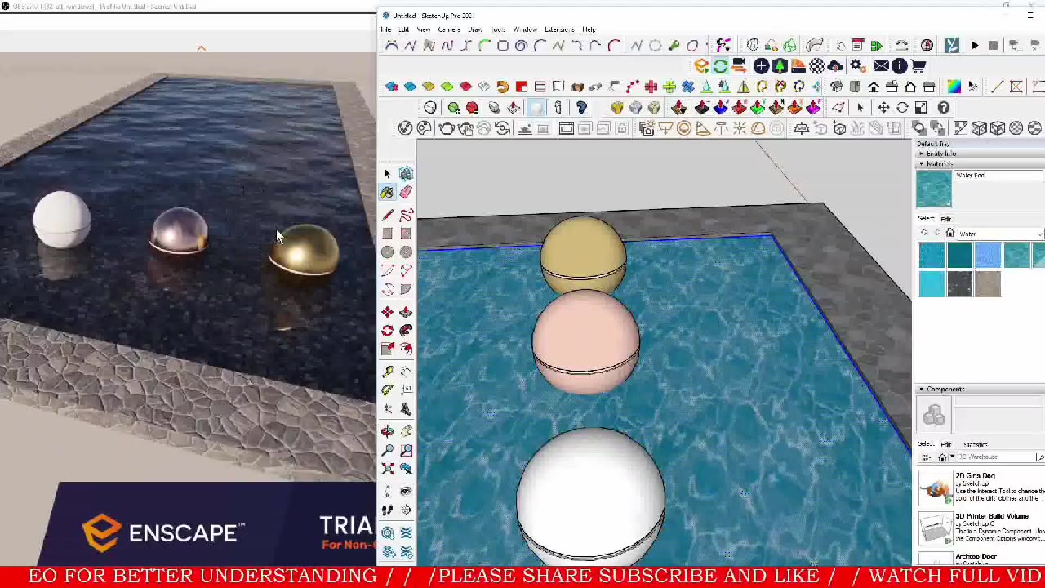This screenshot has width=1045, height=588.
Task: Click the gold sphere in Enscape render
Action: click(304, 250)
